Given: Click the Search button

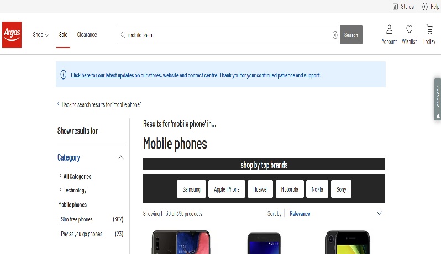Looking at the screenshot, I should tap(351, 35).
